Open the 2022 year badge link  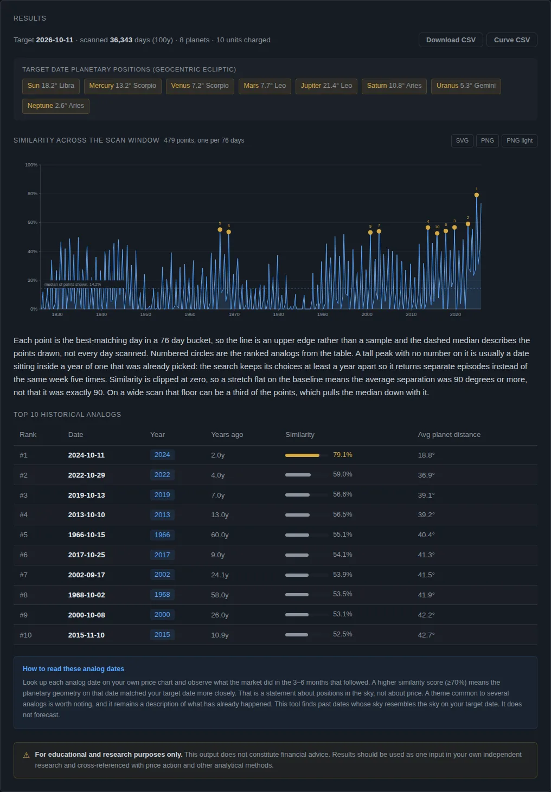[162, 475]
